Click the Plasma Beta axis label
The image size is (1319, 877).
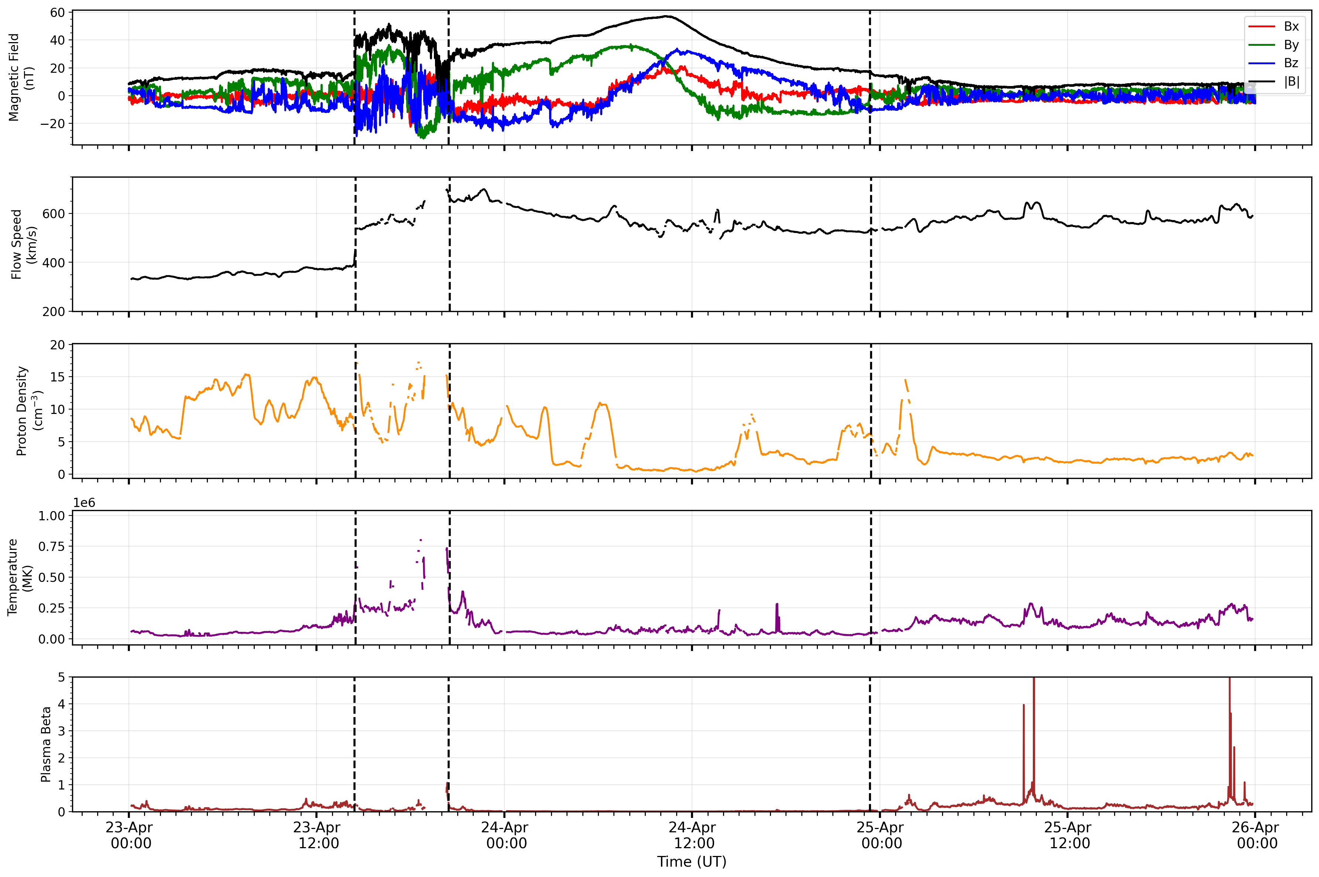[46, 744]
